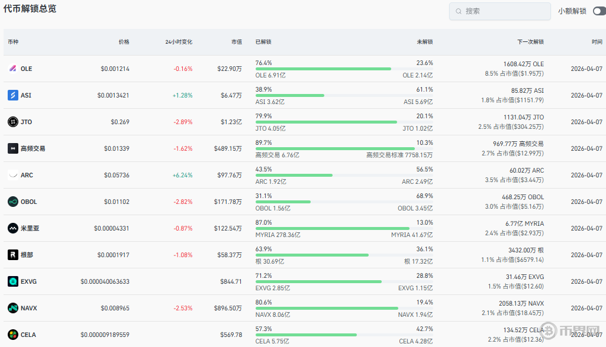Open the ARC token name link
The width and height of the screenshot is (606, 347).
pos(27,175)
